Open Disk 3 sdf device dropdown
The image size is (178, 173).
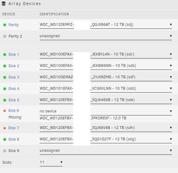106,77
